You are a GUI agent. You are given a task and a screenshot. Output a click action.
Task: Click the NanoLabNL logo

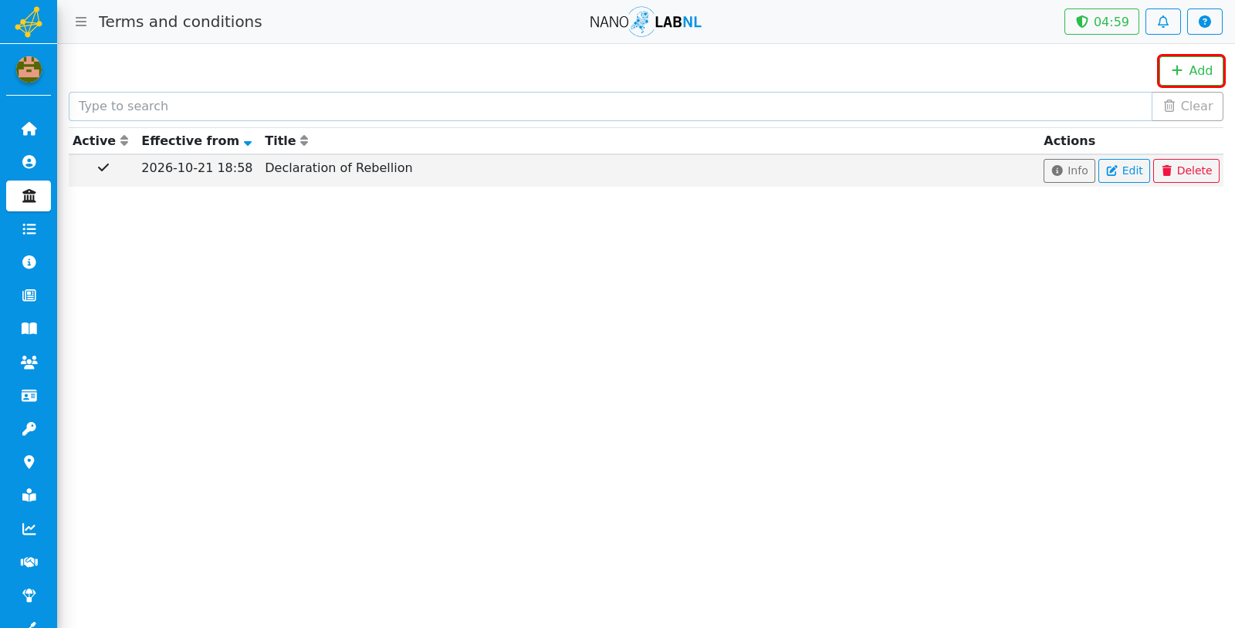click(645, 22)
